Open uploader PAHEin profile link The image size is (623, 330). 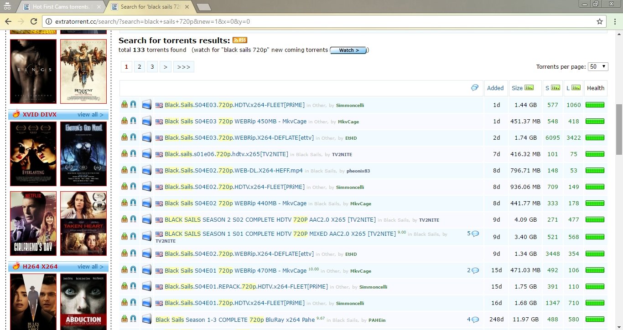(x=377, y=320)
